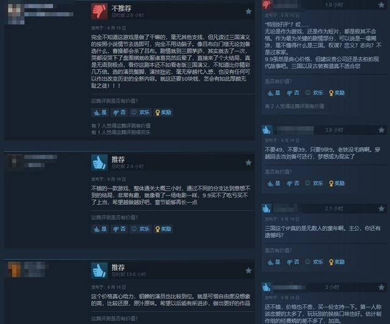Vote 否 on the 不推荐 review
The image size is (390, 324).
119,113
